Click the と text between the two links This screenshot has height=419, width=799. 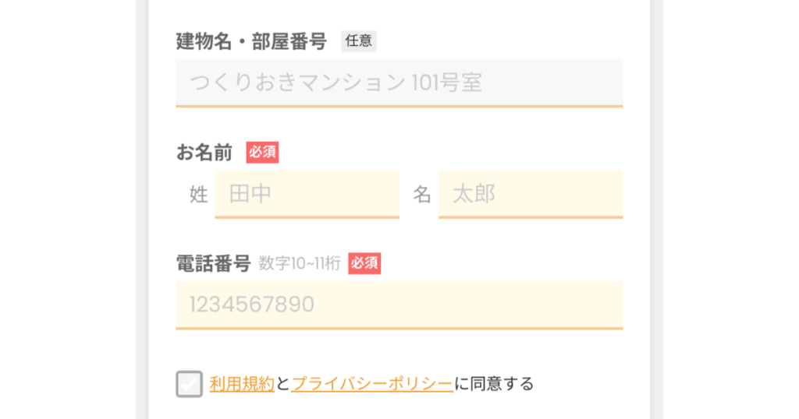tap(282, 384)
